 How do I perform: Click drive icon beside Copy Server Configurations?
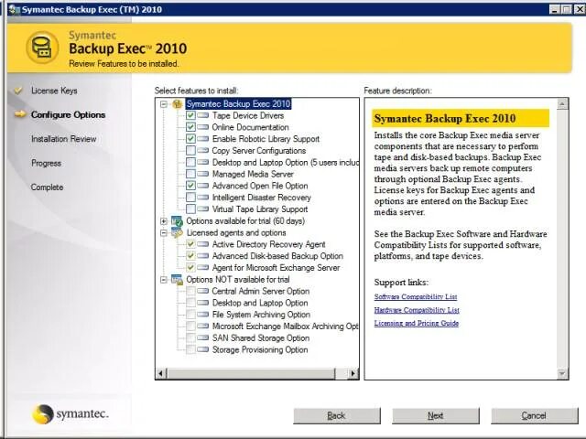pyautogui.click(x=203, y=150)
